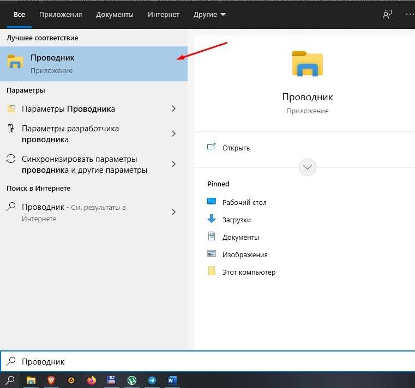Click in the search box containing Проводник

(x=207, y=361)
